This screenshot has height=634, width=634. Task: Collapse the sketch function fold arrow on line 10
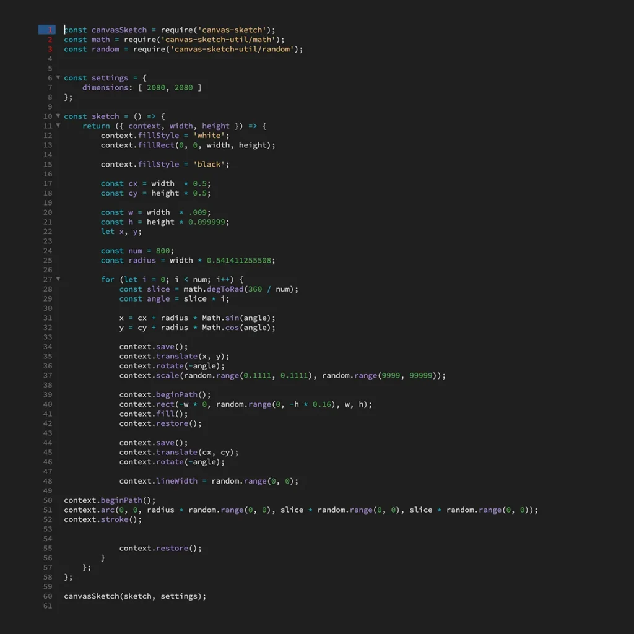point(58,116)
